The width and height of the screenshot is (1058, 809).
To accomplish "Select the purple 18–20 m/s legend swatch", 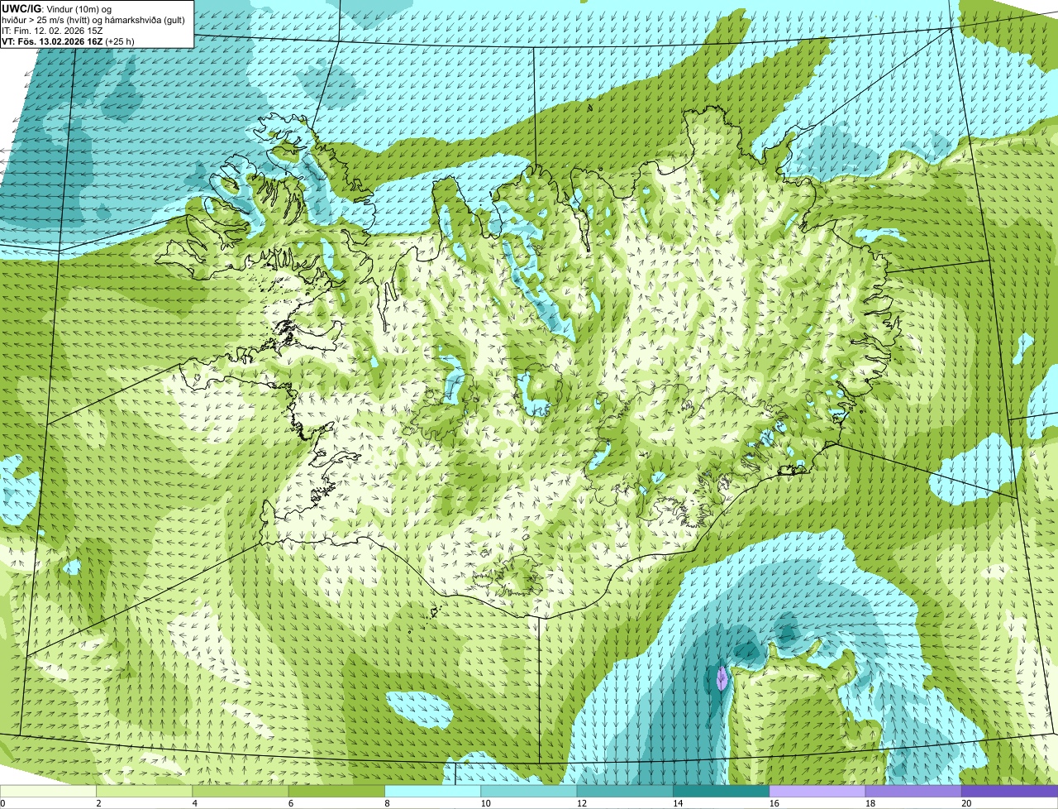I will tap(913, 792).
